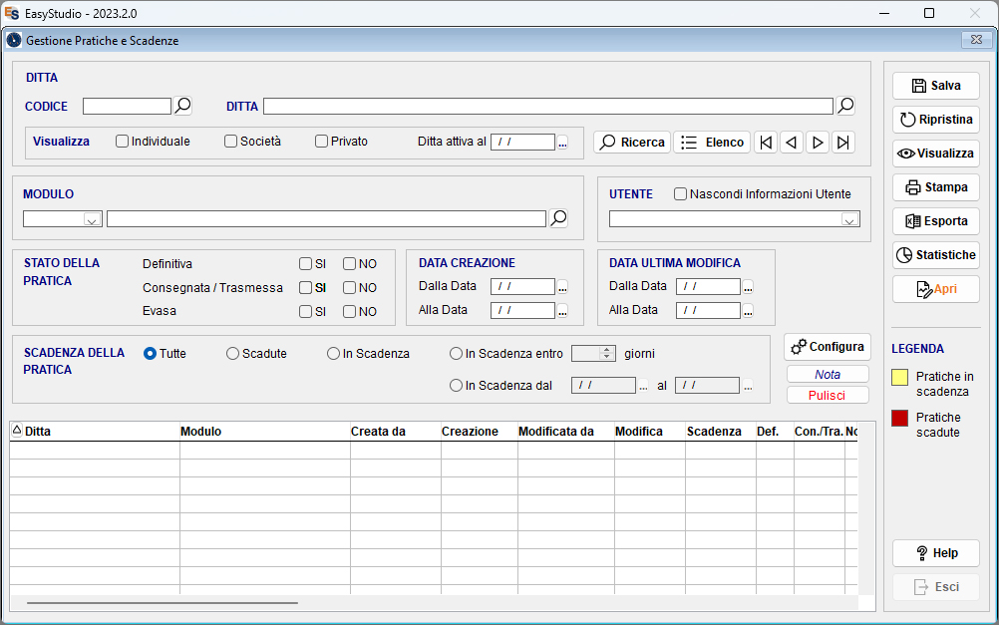Jump to the first record arrow
This screenshot has width=999, height=625.
pyautogui.click(x=766, y=143)
